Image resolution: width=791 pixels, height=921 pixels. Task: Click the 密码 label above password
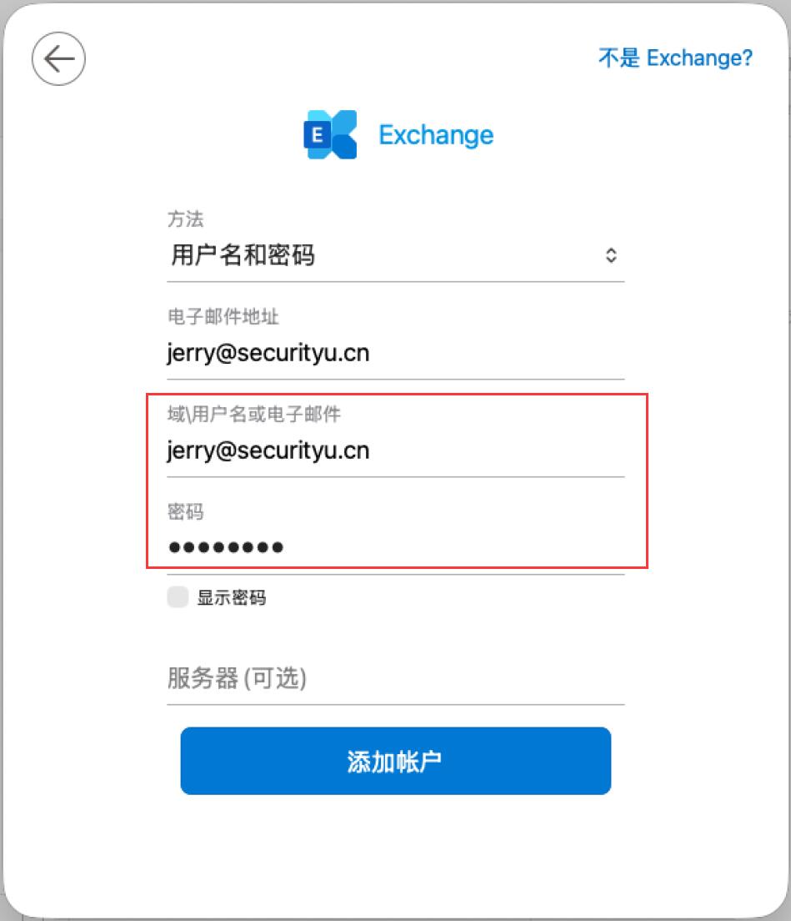coord(185,511)
